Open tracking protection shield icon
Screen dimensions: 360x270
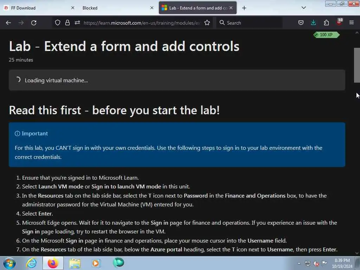[x=58, y=22]
